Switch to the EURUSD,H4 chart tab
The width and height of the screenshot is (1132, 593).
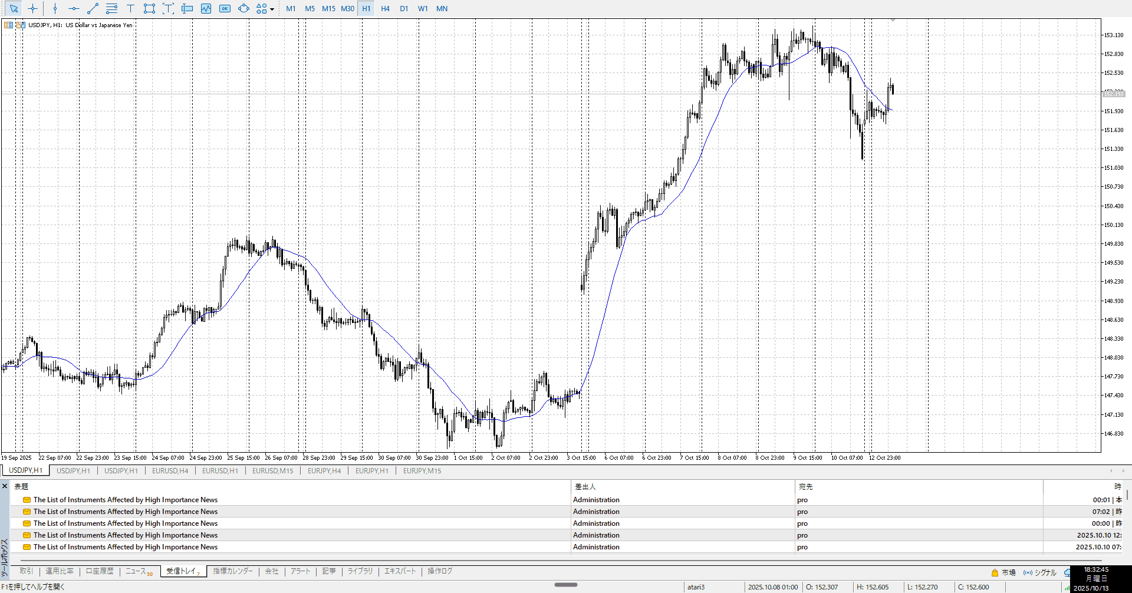pyautogui.click(x=170, y=471)
